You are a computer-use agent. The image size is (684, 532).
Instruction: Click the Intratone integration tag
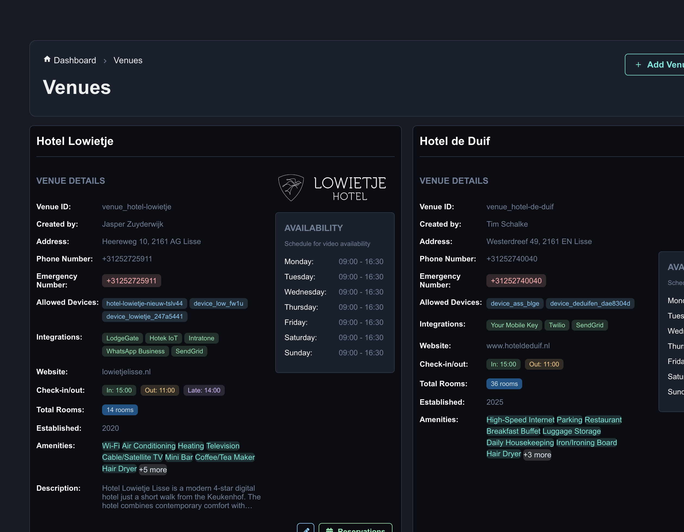point(201,338)
